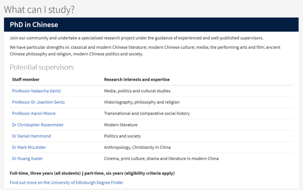Open Professor Natascha Gentz's profile link
Screen dimensions: 303x190
[37, 91]
